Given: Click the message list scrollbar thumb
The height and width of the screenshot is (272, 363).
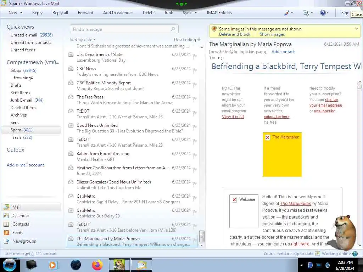Looking at the screenshot, I should 202,236.
